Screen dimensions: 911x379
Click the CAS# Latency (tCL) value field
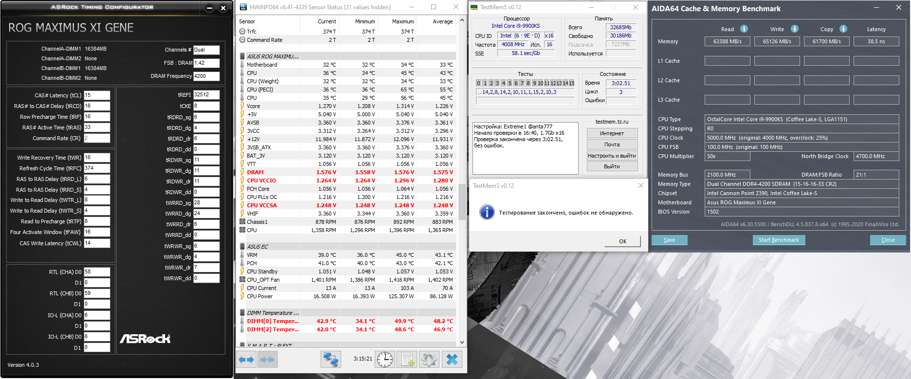click(97, 95)
